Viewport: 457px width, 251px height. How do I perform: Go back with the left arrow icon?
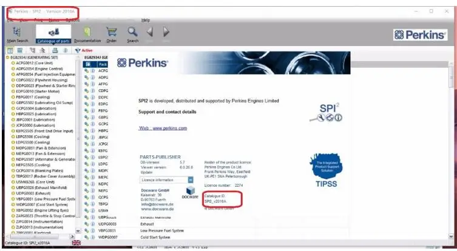click(x=149, y=32)
